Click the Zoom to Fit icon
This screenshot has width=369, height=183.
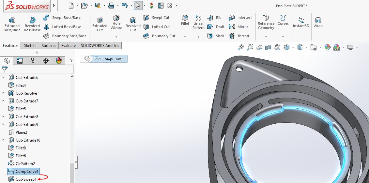pos(241,48)
